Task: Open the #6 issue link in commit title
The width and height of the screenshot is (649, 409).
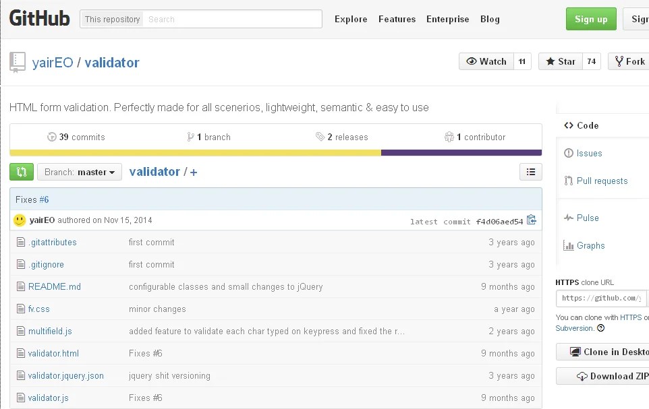Action: click(x=44, y=199)
